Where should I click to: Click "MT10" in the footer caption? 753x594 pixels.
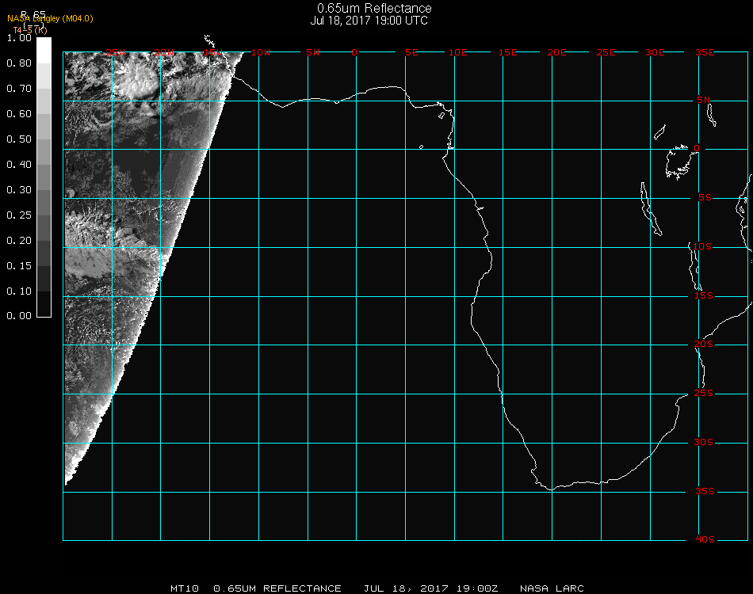pos(185,588)
